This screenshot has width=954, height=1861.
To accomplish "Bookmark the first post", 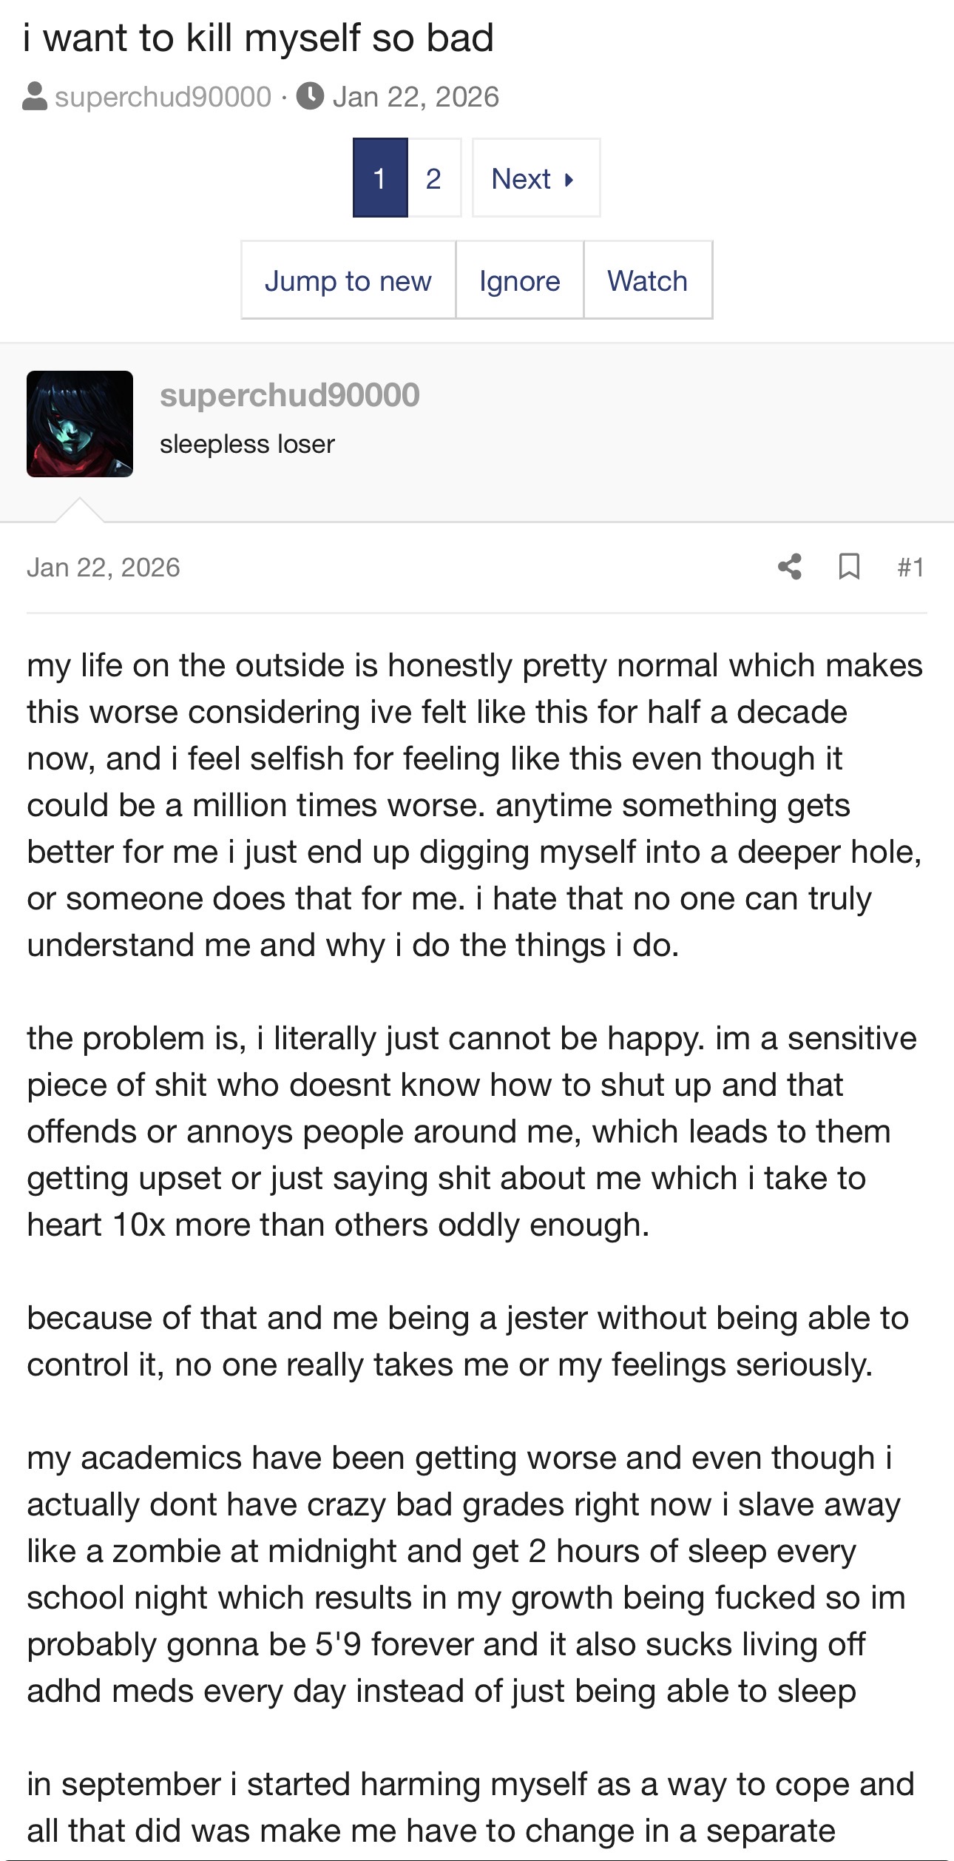I will point(849,567).
